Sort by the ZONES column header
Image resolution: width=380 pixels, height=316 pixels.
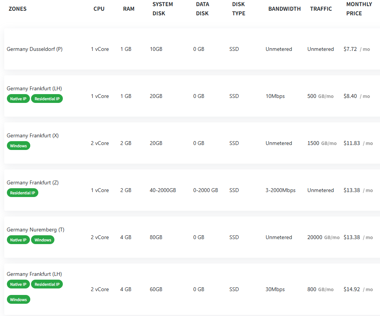coord(18,9)
